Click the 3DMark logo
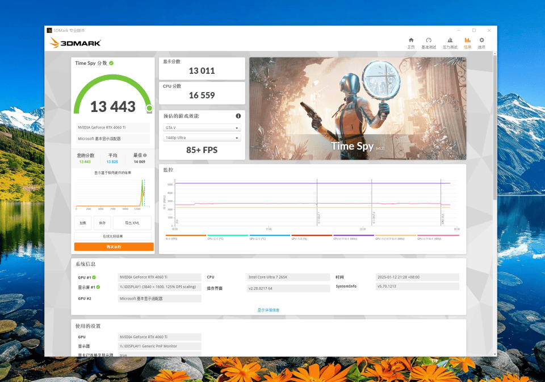The image size is (545, 382). click(x=75, y=43)
